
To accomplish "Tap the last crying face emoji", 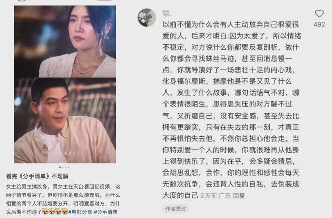I will [x=64, y=211].
